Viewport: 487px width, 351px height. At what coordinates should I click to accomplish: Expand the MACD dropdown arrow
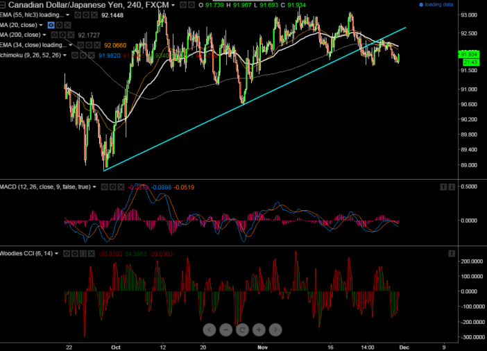tap(94, 187)
